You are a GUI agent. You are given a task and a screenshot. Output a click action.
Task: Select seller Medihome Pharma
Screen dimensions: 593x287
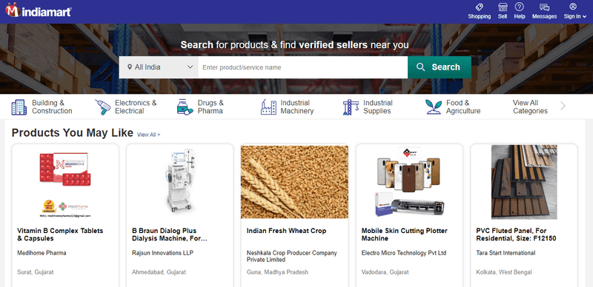click(42, 253)
